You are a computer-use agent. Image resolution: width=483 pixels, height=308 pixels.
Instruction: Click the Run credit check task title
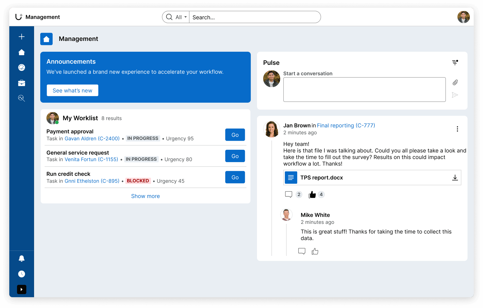(68, 174)
